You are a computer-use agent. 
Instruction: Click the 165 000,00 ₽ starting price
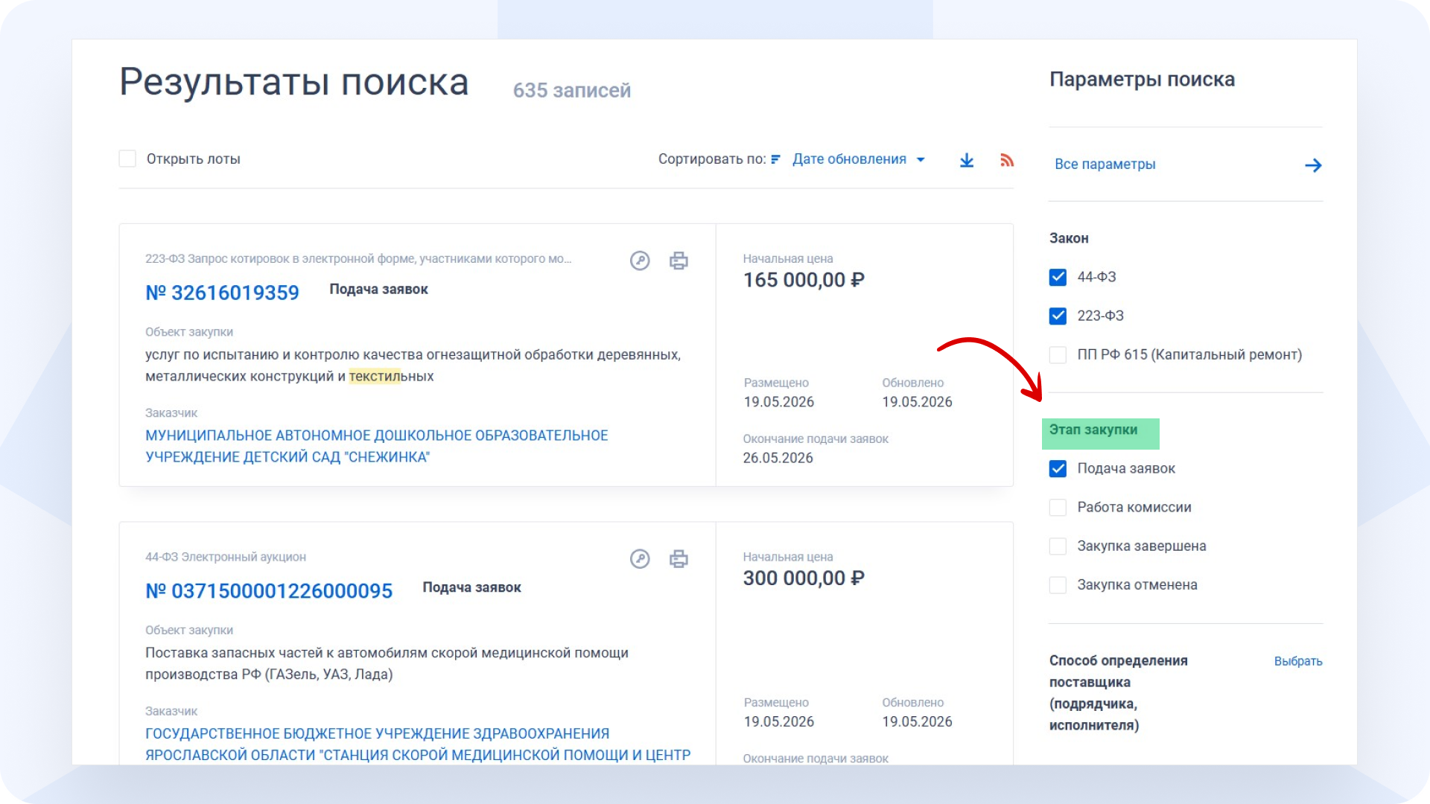point(804,280)
